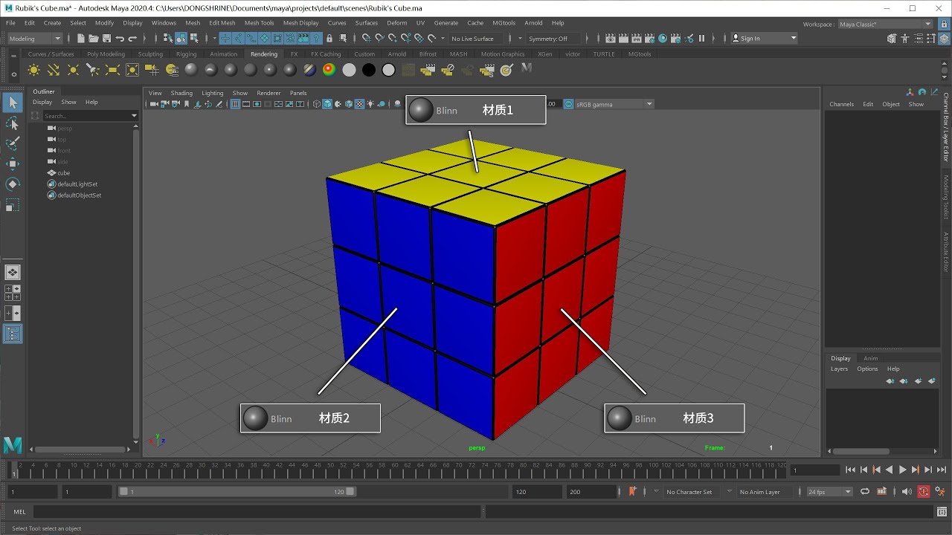Open the Render View clapper icon

[x=611, y=39]
